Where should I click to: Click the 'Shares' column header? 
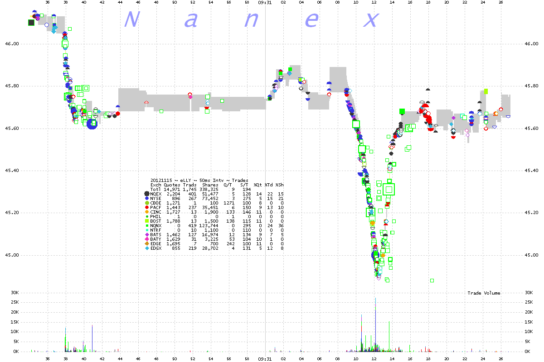210,185
